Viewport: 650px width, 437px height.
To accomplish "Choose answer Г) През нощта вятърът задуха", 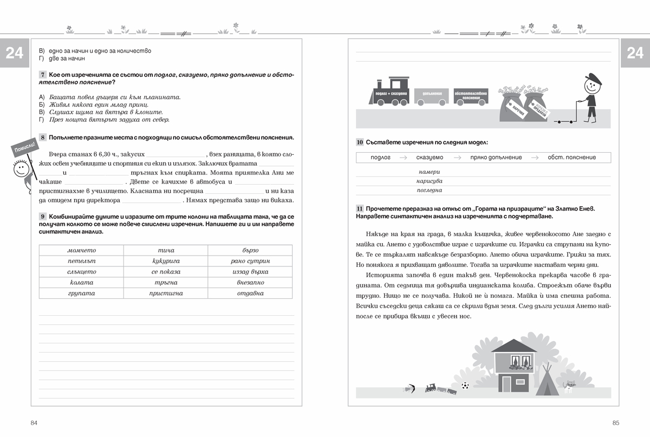I will pyautogui.click(x=108, y=120).
